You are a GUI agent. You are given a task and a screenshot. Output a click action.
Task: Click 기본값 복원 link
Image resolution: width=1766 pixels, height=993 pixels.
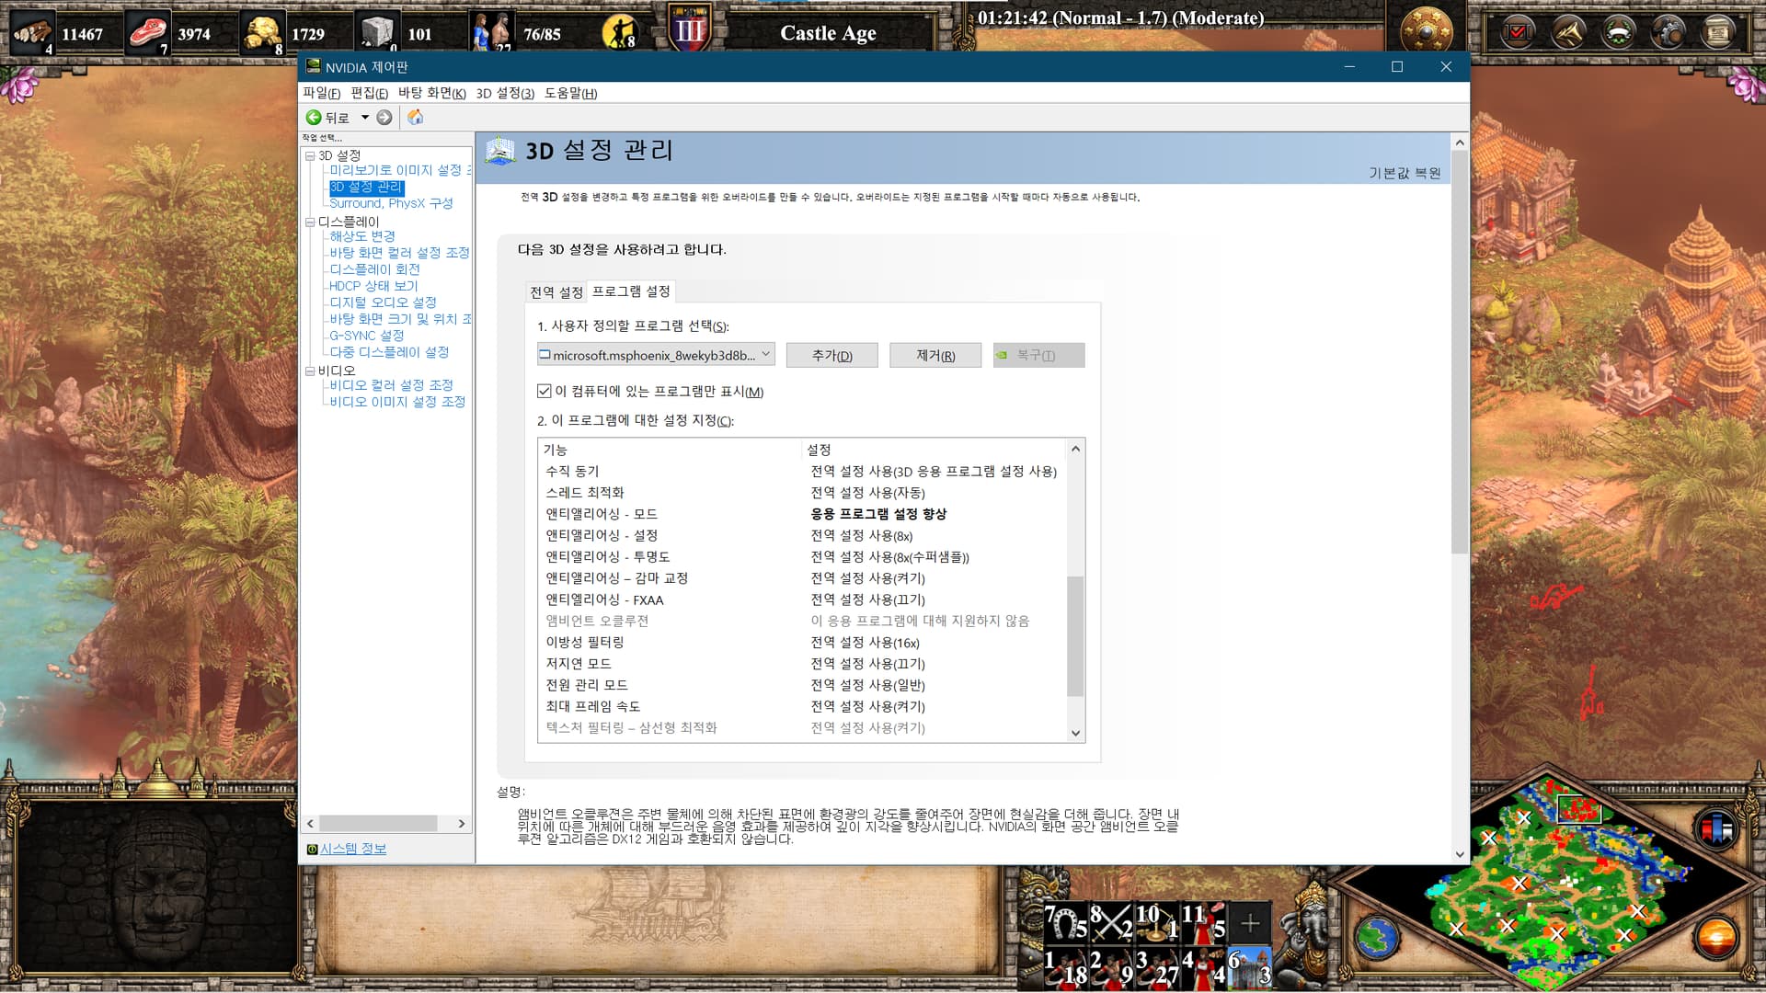(1405, 173)
